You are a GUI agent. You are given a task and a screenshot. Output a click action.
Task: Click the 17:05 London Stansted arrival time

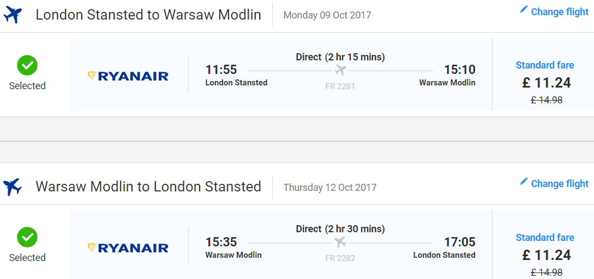(x=459, y=241)
